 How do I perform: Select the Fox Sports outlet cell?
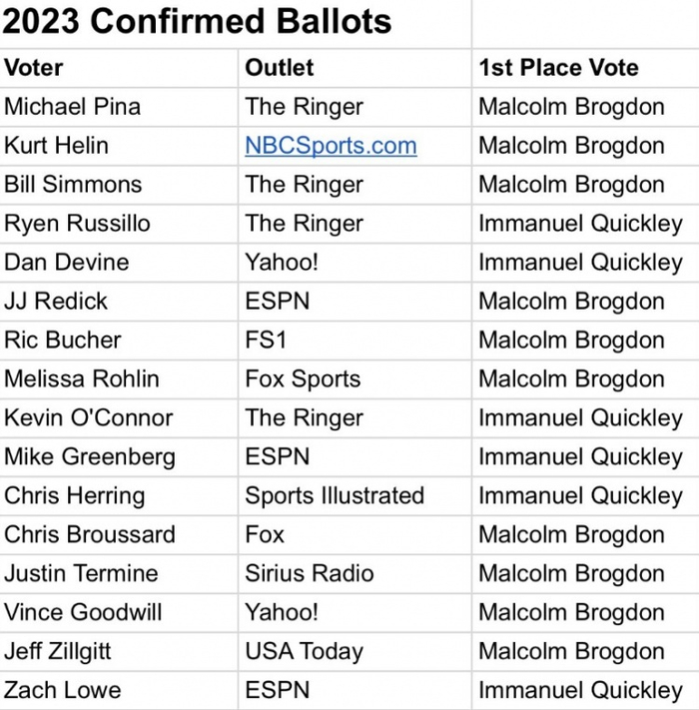[x=303, y=379]
